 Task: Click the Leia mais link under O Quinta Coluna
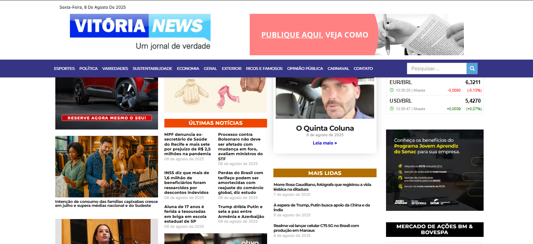click(x=324, y=143)
